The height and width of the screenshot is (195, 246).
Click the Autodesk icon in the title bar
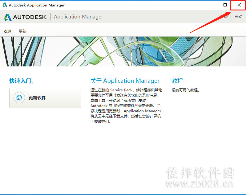tap(5, 5)
